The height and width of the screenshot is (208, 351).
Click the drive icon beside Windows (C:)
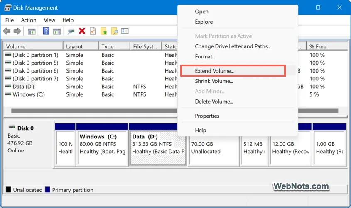tap(8, 94)
